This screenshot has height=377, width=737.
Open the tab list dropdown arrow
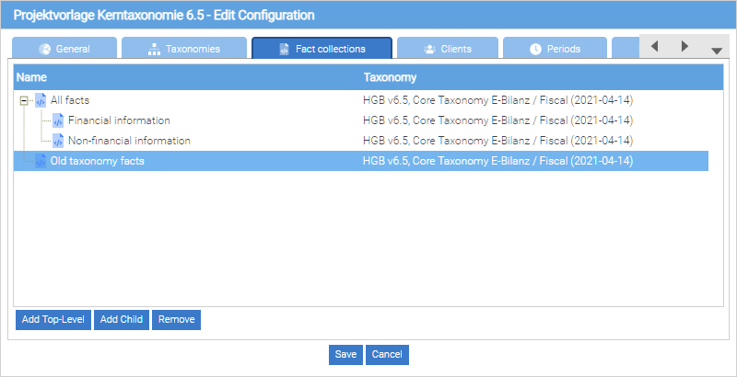coord(716,51)
